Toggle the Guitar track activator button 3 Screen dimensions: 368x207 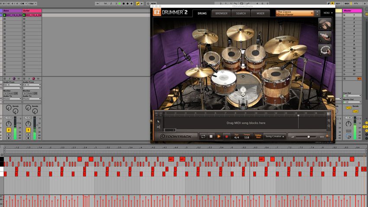pyautogui.click(x=28, y=130)
